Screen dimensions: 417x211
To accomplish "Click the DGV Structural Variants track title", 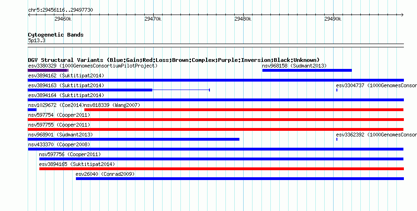I will [174, 60].
